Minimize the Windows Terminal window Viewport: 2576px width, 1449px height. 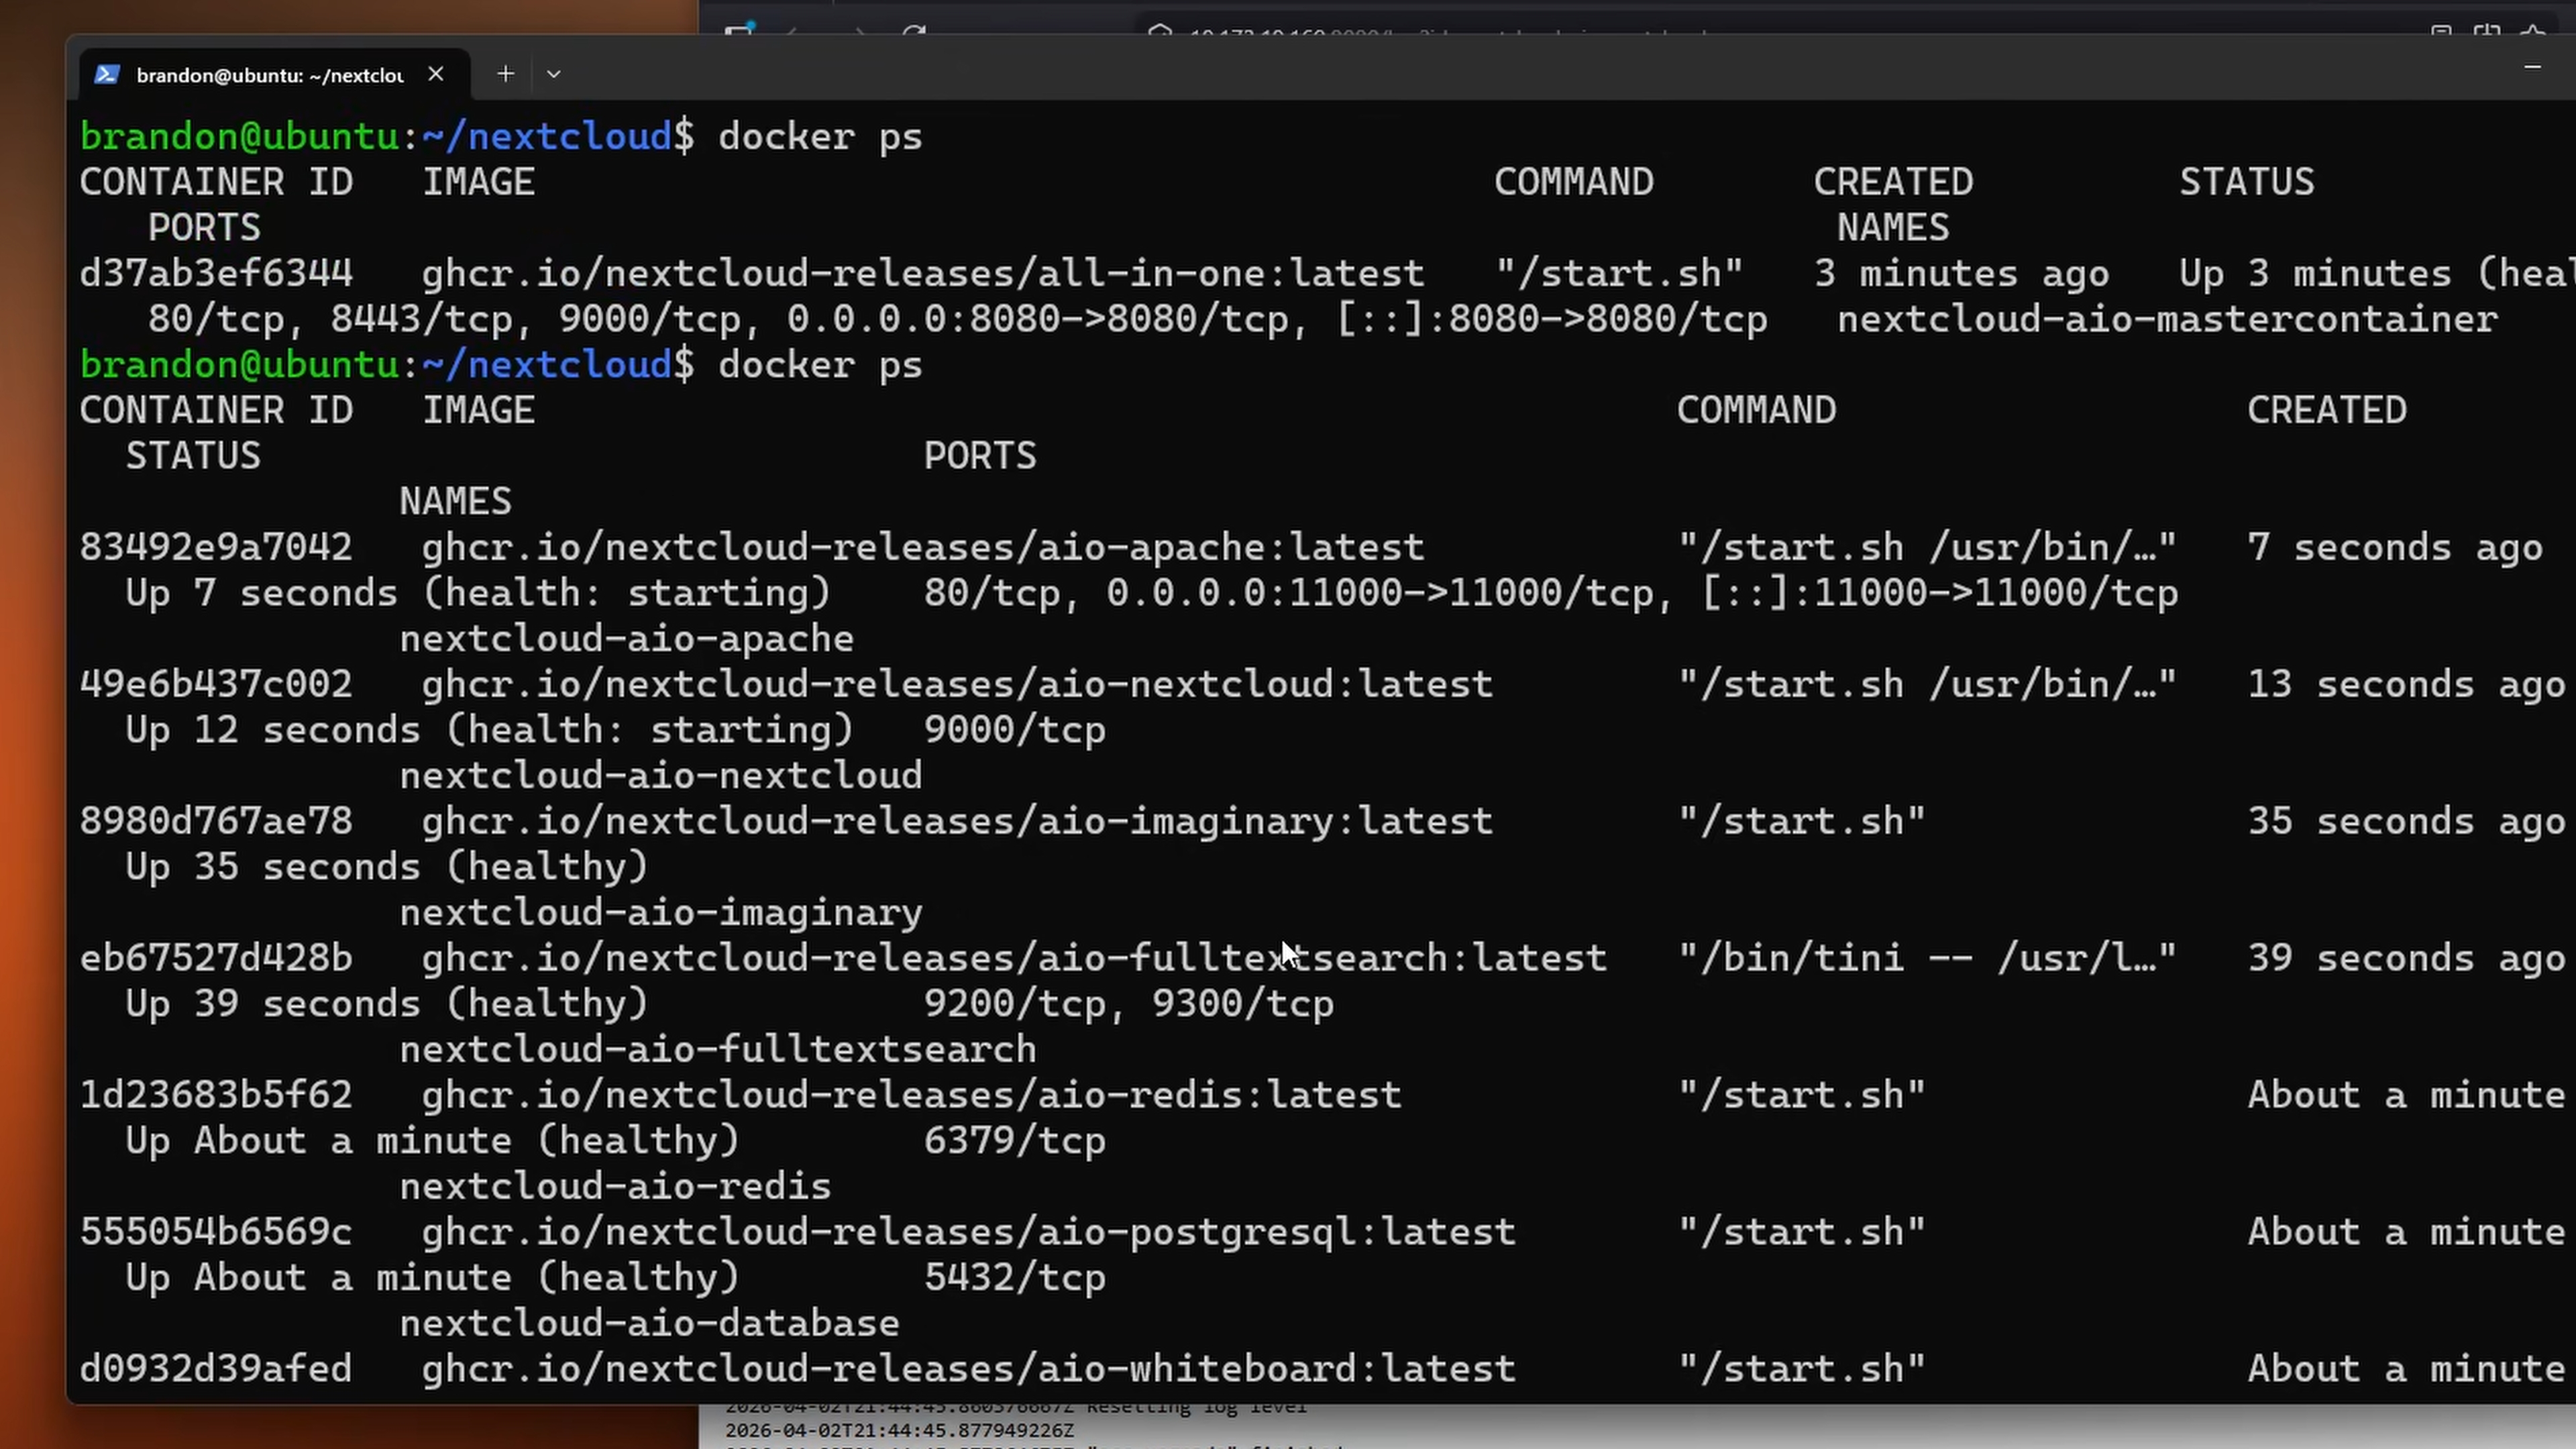coord(2532,68)
